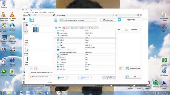This screenshot has width=170, height=95.
Task: Click the red remove-file icon below the preview panel
Action: coord(36,68)
